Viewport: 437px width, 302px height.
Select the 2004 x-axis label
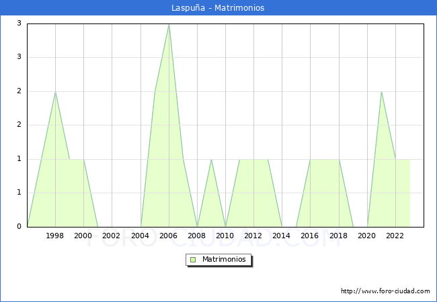pos(140,236)
